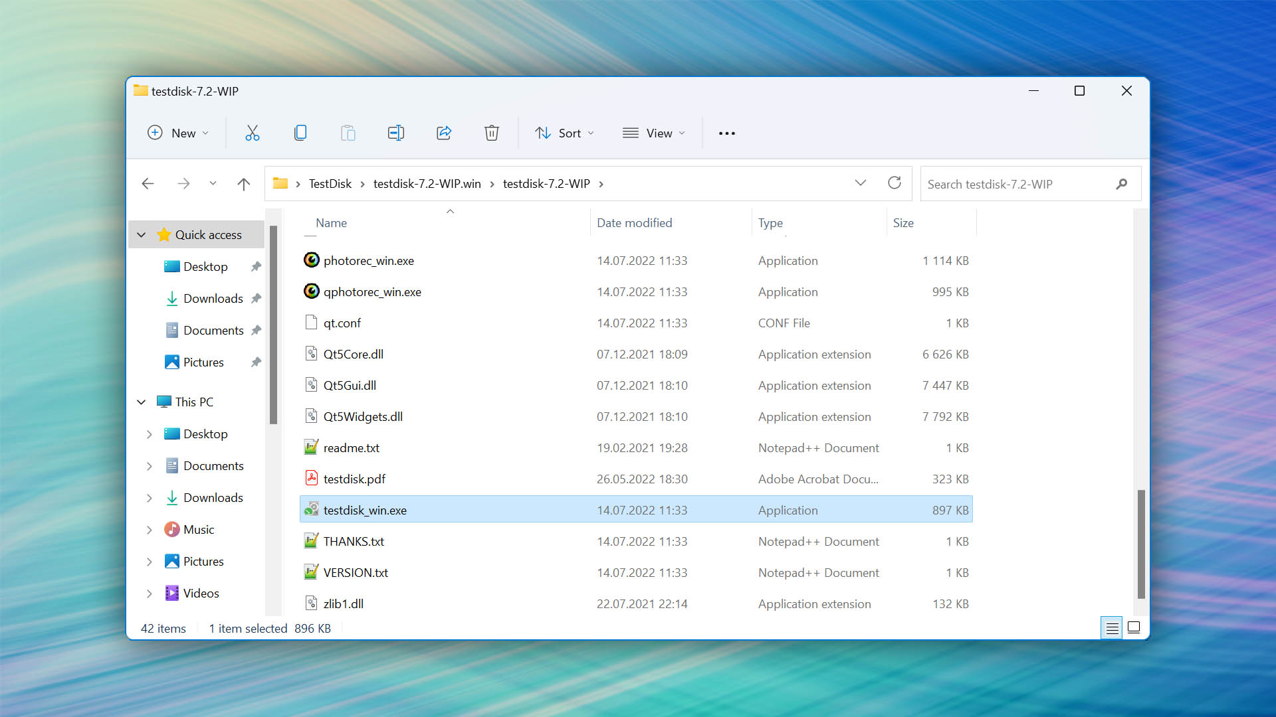Collapse the This PC tree section
The height and width of the screenshot is (717, 1276).
click(x=141, y=402)
